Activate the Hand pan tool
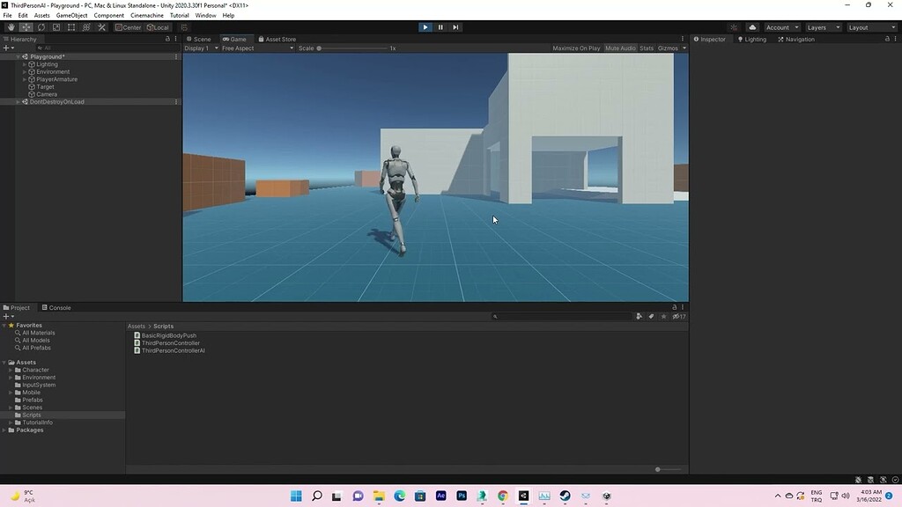 pyautogui.click(x=11, y=26)
